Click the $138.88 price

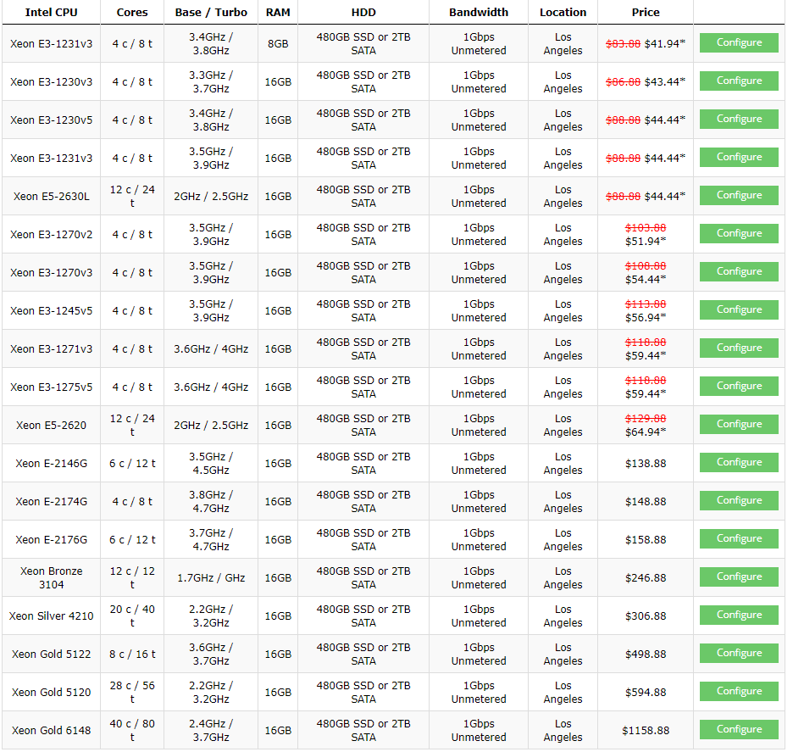point(646,464)
